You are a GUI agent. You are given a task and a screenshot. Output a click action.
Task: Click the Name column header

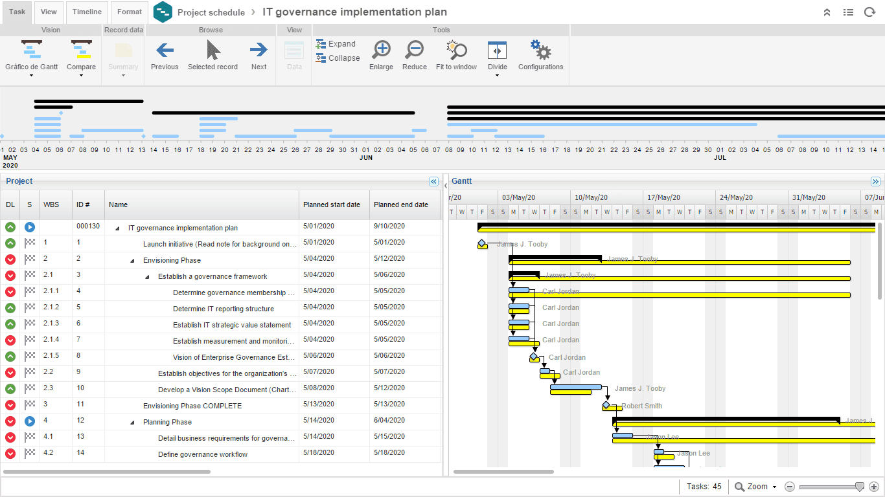click(x=201, y=204)
